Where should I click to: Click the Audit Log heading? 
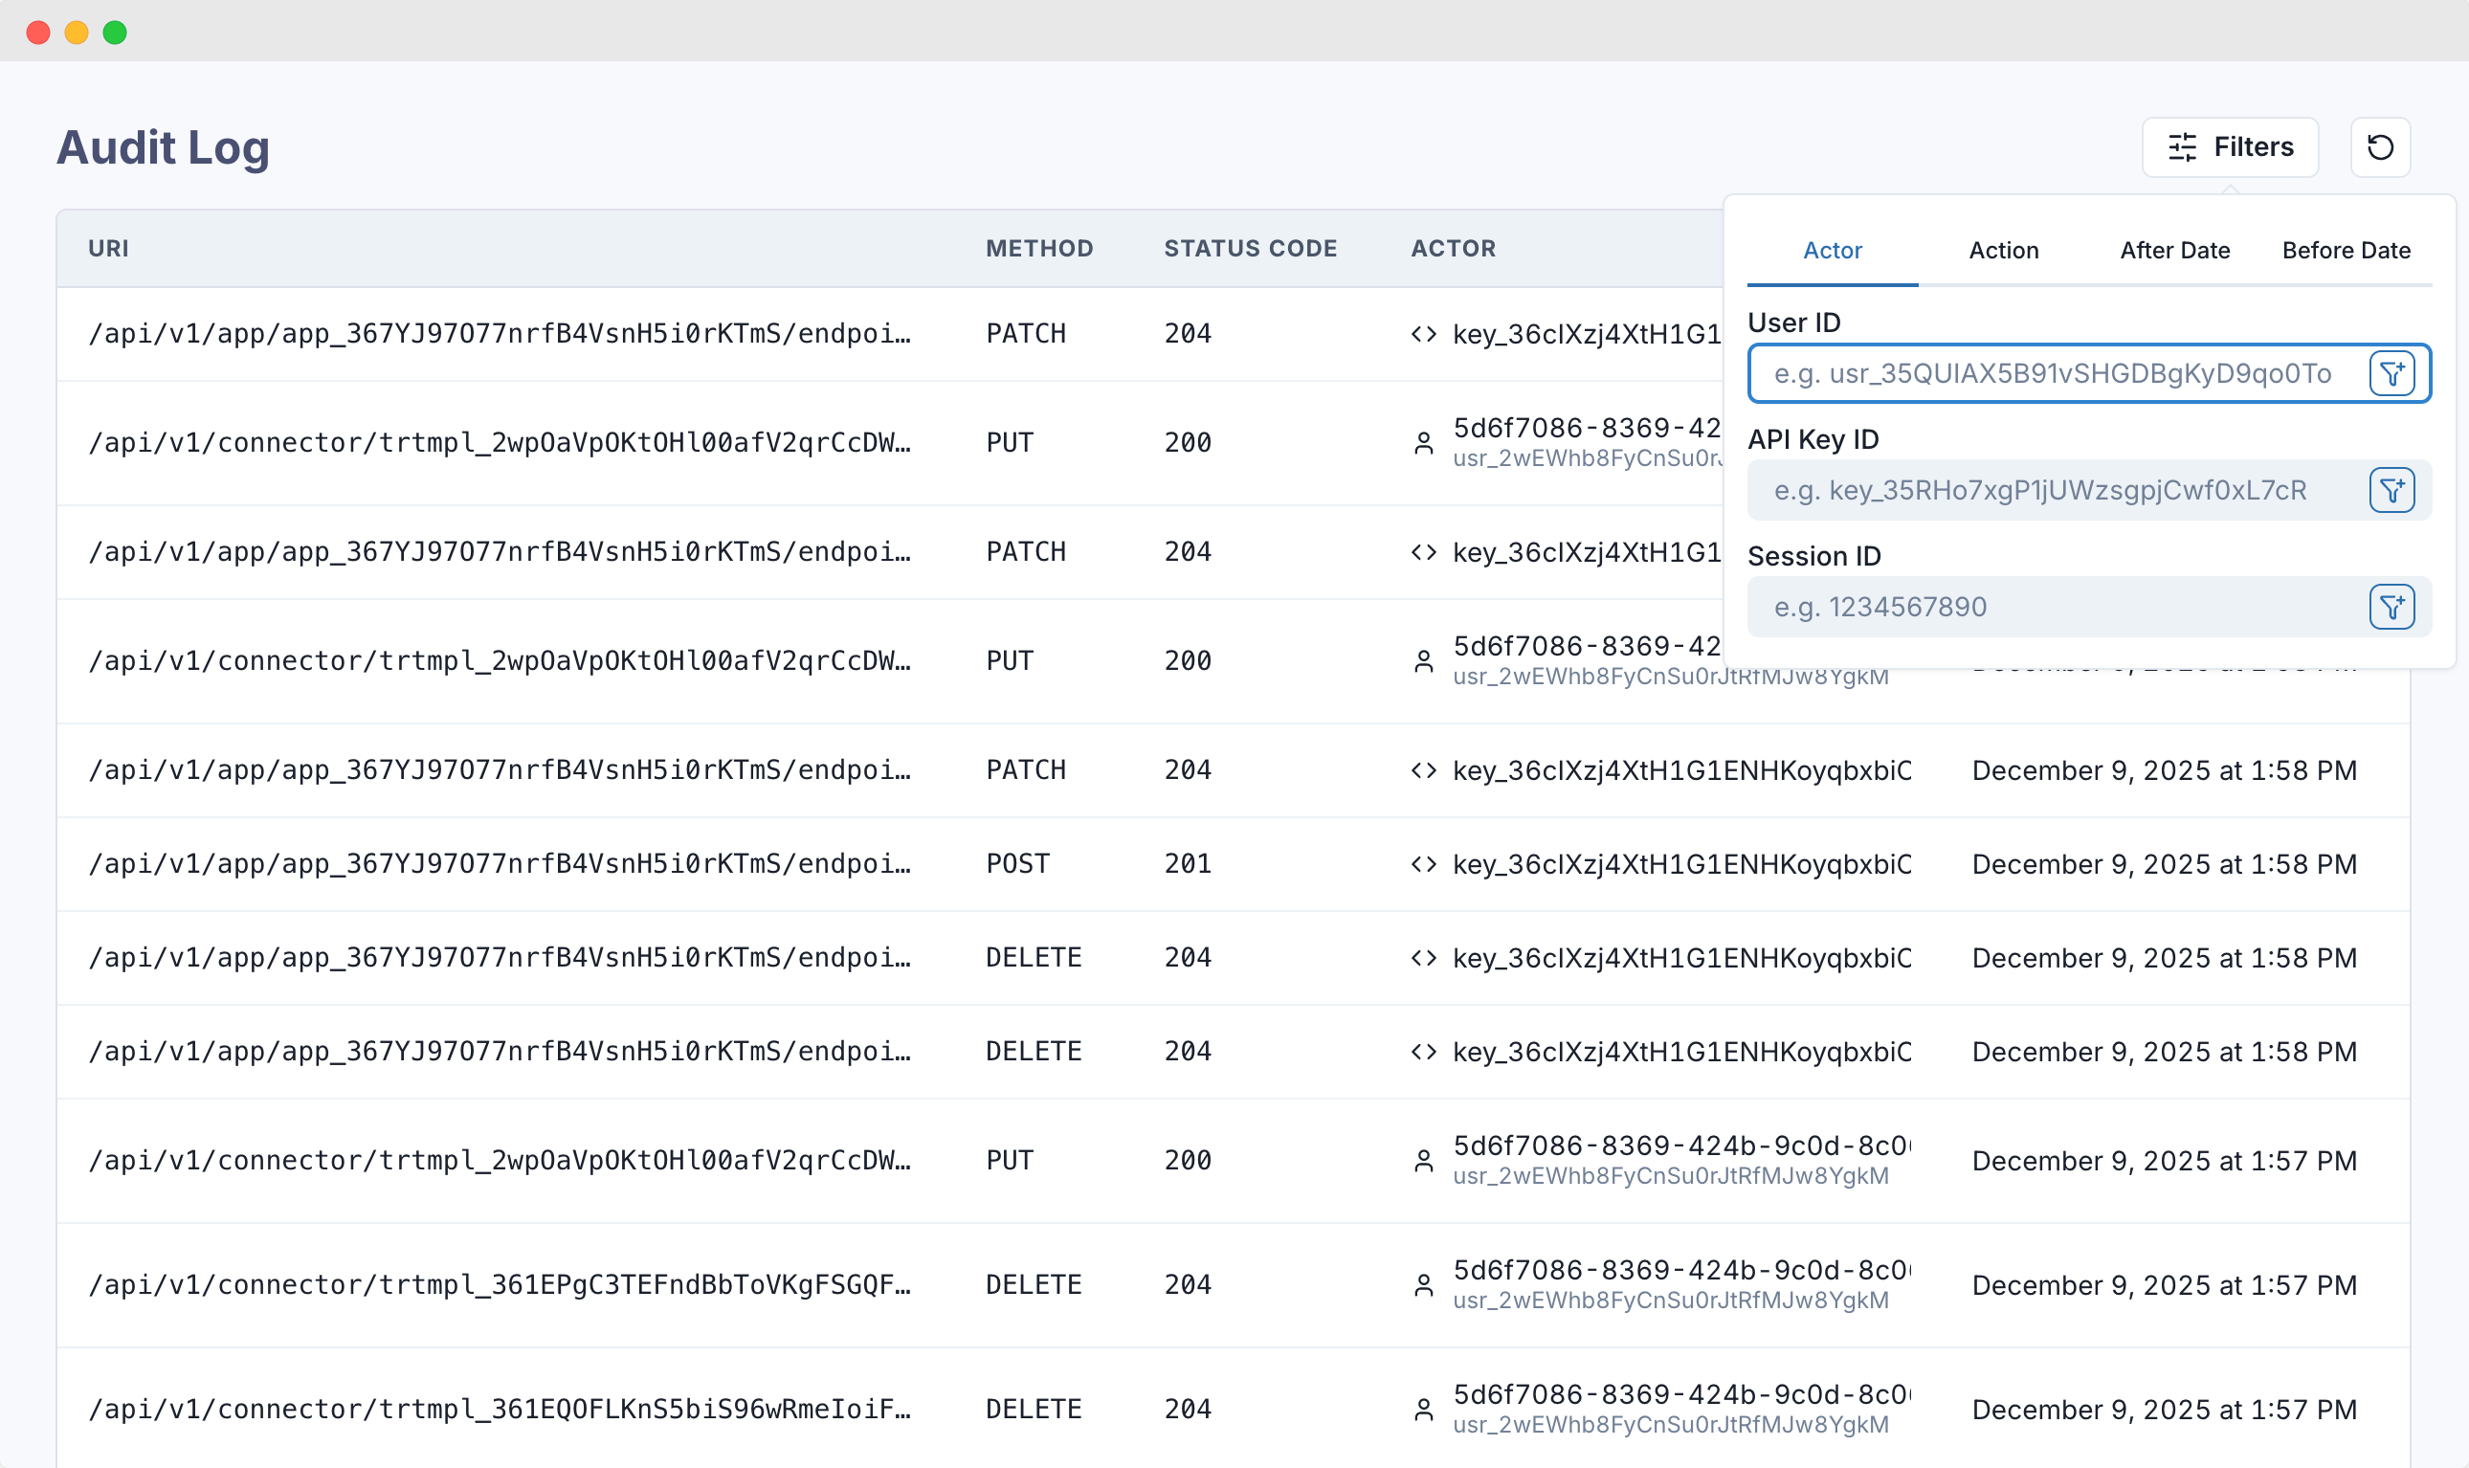coord(163,146)
